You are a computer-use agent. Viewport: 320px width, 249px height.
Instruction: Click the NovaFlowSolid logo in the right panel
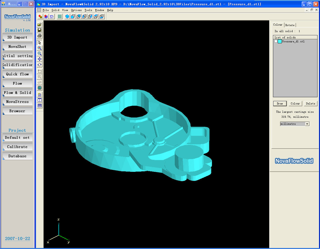click(x=294, y=161)
